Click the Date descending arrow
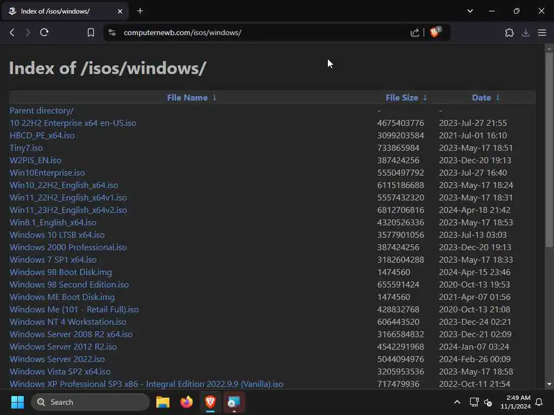This screenshot has height=415, width=554. pos(498,98)
